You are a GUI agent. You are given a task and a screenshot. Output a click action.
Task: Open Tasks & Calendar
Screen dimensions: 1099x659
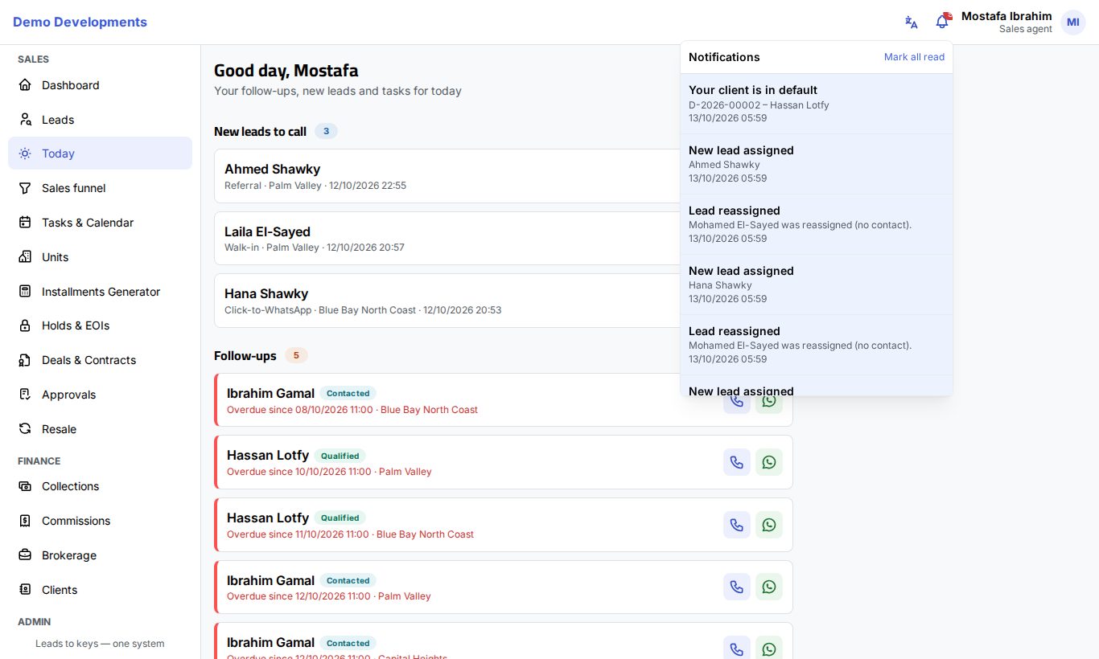coord(100,223)
